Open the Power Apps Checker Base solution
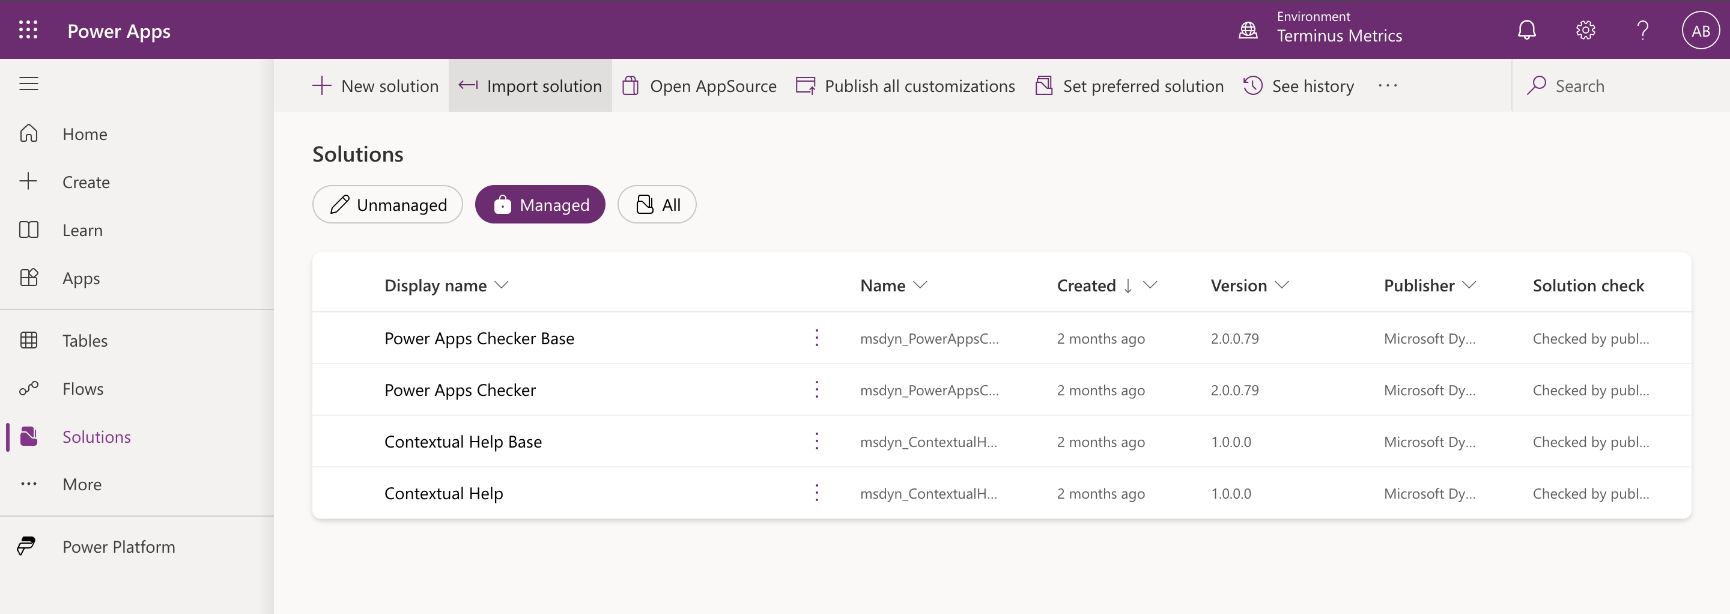1730x614 pixels. click(479, 339)
